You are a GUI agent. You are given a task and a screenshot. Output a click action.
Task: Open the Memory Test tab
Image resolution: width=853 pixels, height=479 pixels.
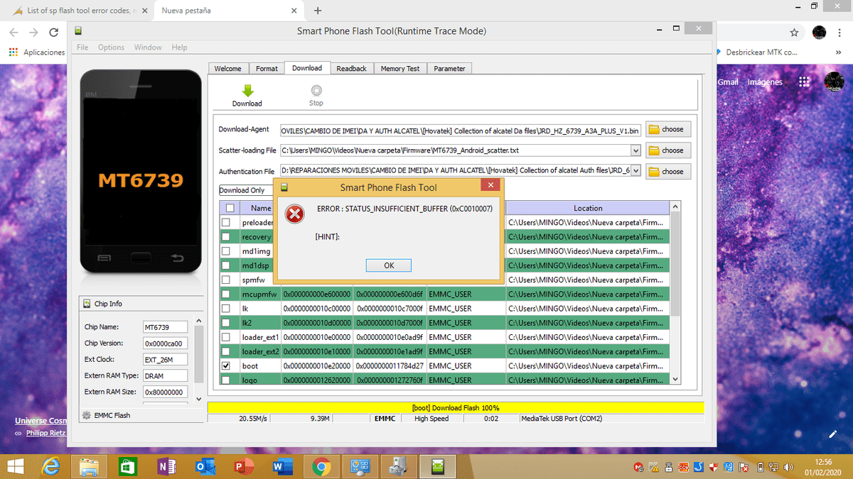click(x=400, y=68)
